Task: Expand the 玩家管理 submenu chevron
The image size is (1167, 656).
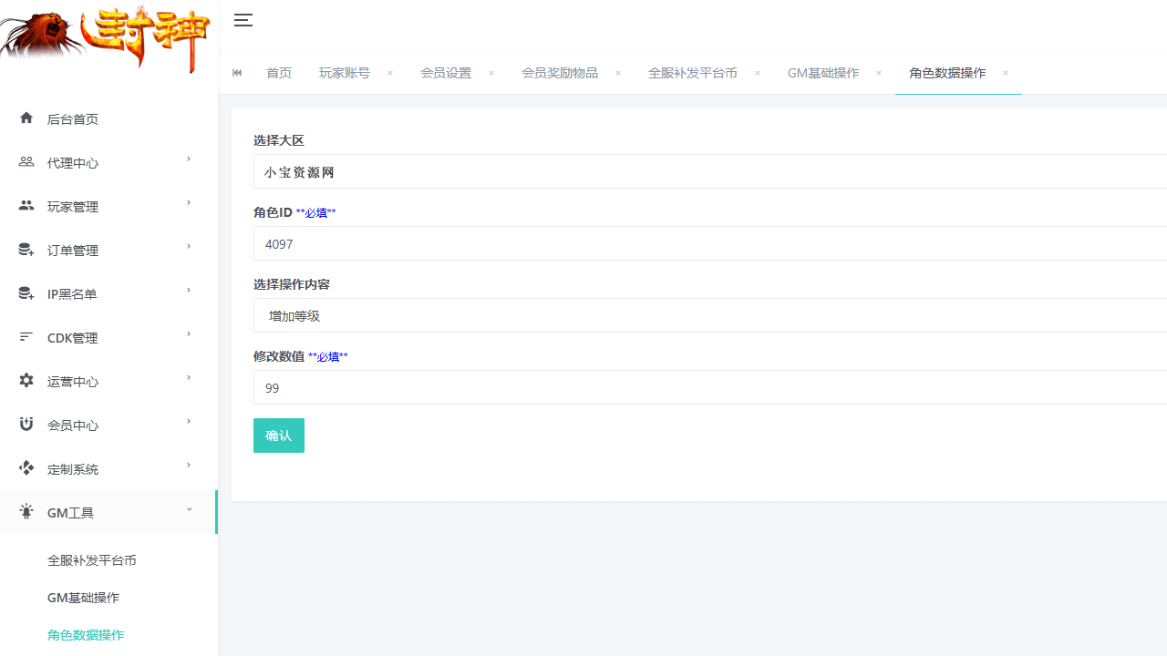Action: 189,202
